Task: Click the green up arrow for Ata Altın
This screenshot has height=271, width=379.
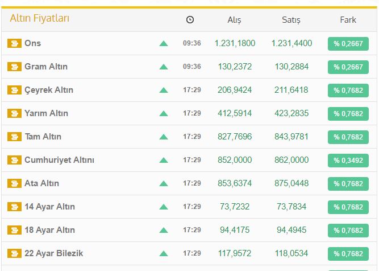Action: [x=164, y=183]
